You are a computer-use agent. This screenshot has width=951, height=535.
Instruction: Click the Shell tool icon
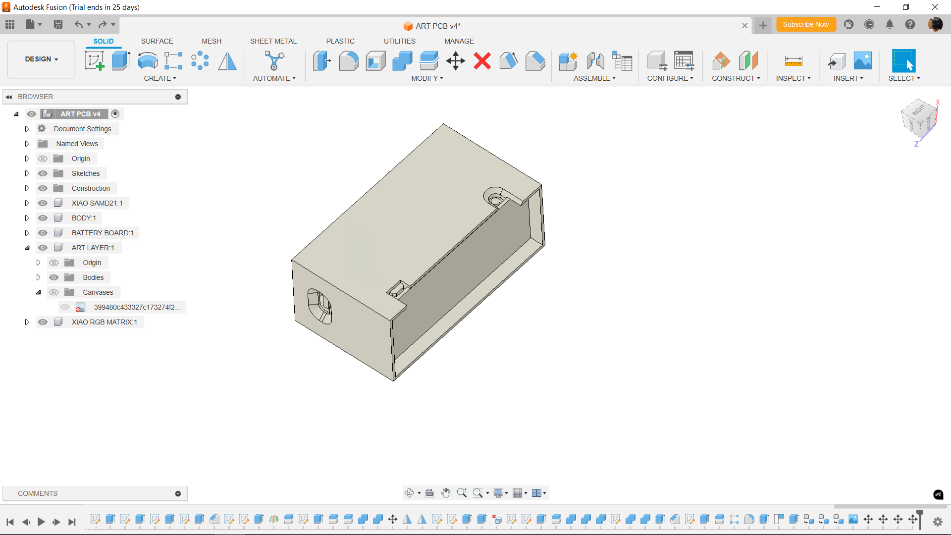[x=375, y=61]
